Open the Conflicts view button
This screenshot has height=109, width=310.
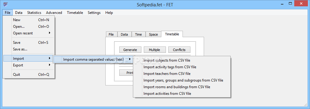point(179,50)
